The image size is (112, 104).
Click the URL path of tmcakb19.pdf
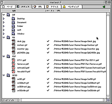(x=80, y=71)
